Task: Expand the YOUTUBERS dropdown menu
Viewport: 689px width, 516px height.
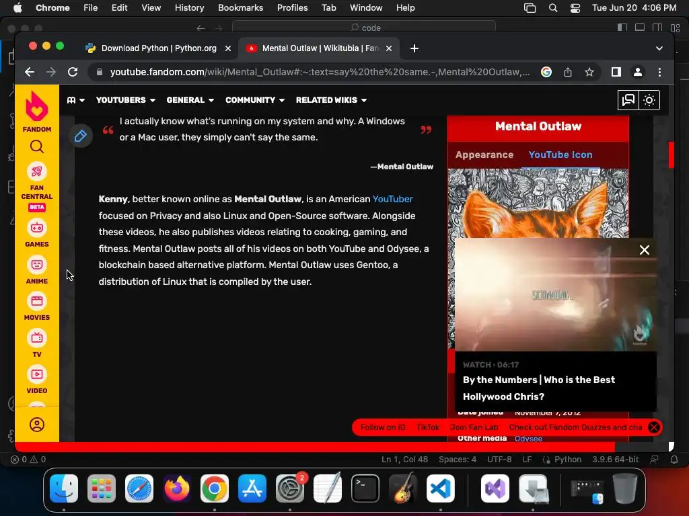Action: tap(126, 100)
